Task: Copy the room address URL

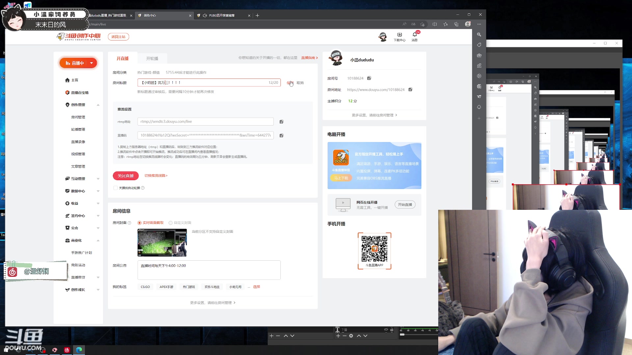Action: [x=410, y=89]
